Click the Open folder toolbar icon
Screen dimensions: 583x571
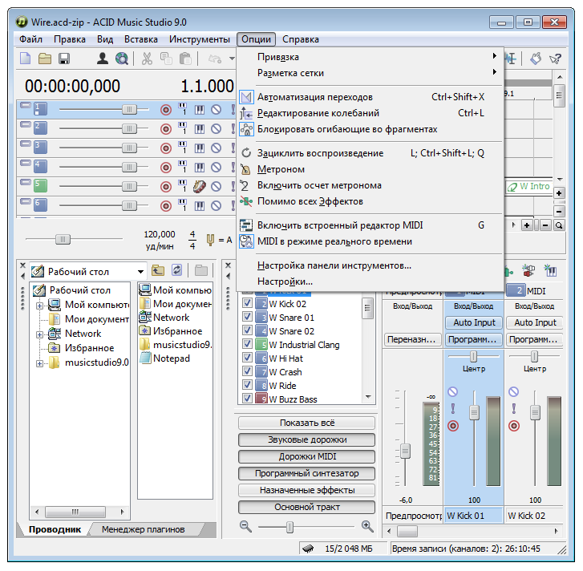45,59
